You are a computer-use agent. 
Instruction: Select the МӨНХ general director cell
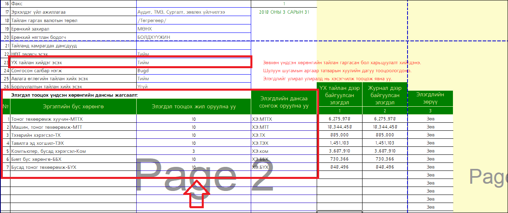click(x=145, y=29)
